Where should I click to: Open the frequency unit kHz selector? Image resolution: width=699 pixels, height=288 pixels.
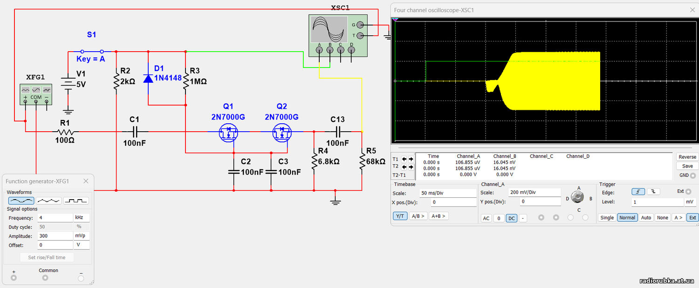tap(81, 218)
